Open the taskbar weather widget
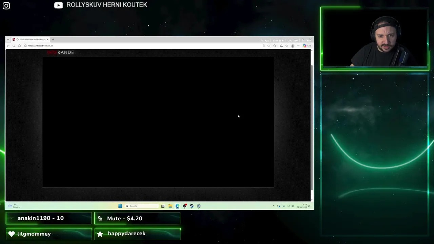434x244 pixels. point(14,206)
